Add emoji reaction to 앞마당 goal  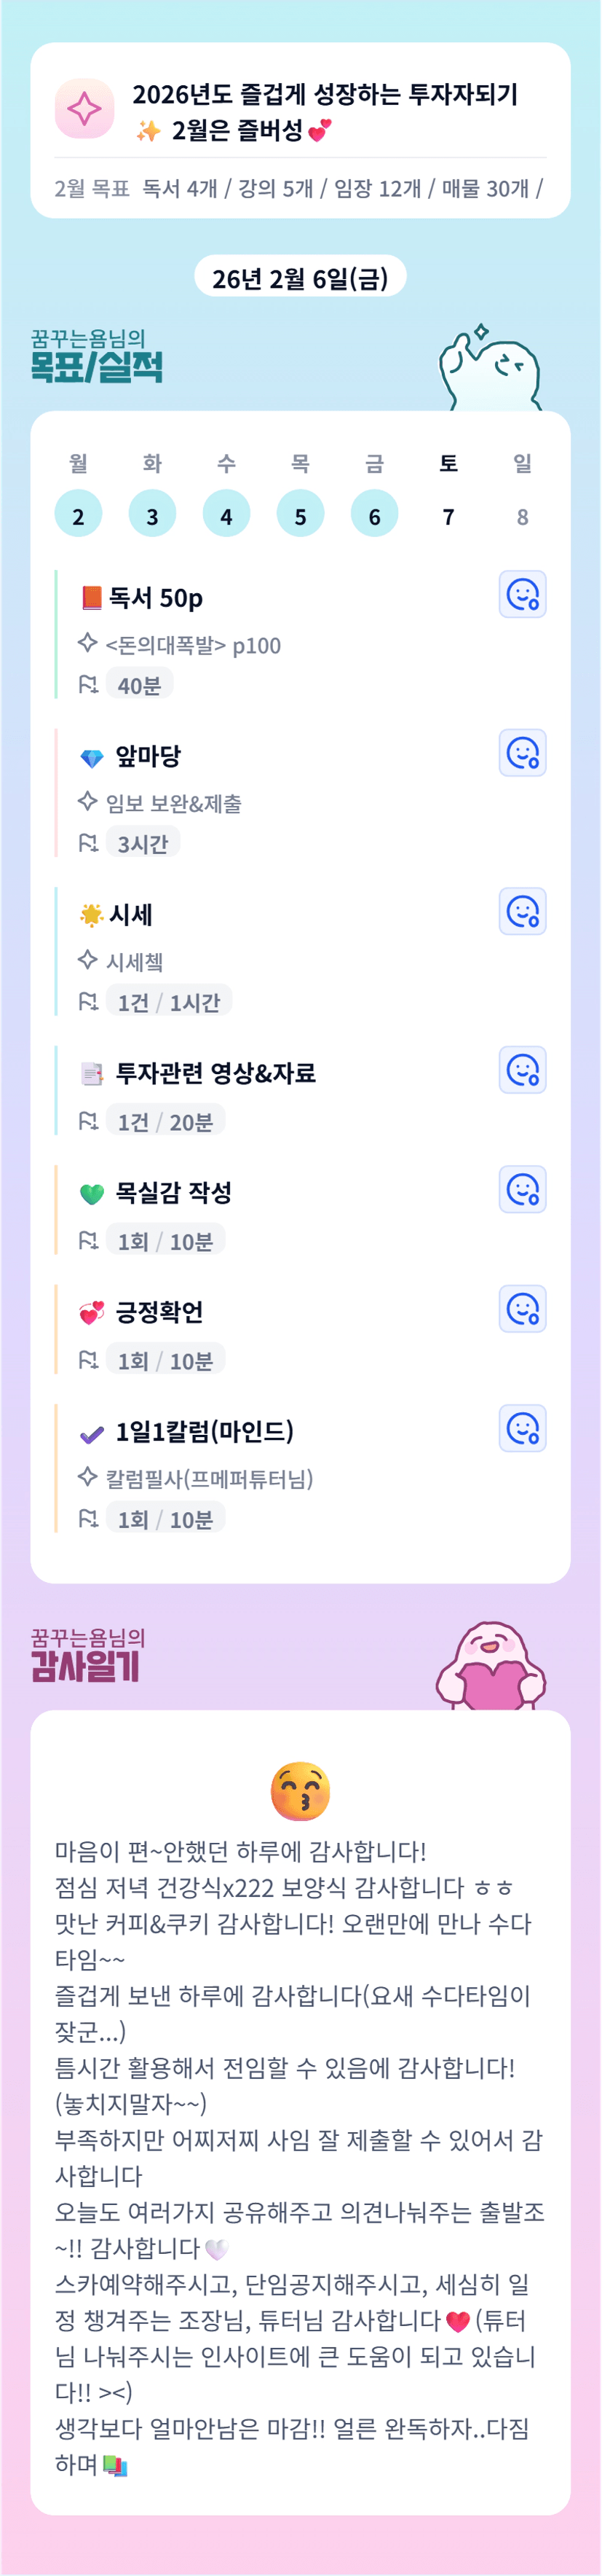[x=522, y=753]
